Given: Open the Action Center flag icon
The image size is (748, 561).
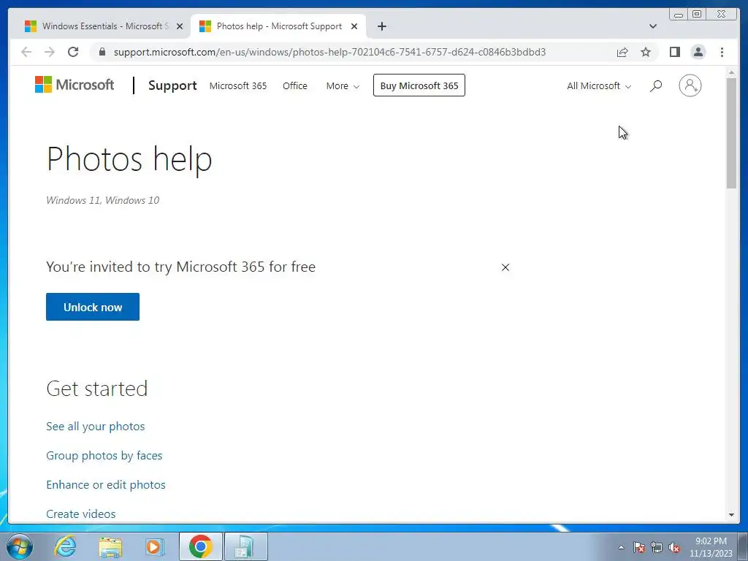Looking at the screenshot, I should click(638, 547).
